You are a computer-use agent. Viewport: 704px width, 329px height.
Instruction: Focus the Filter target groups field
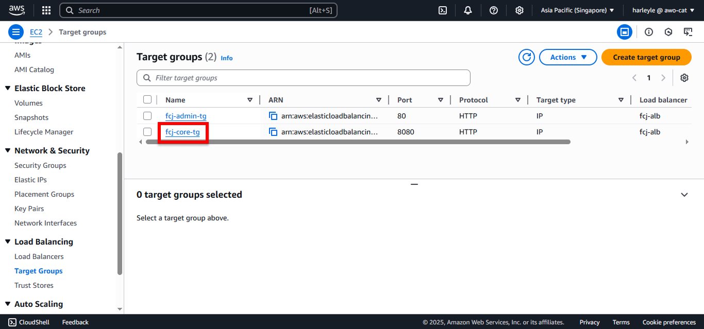click(304, 78)
